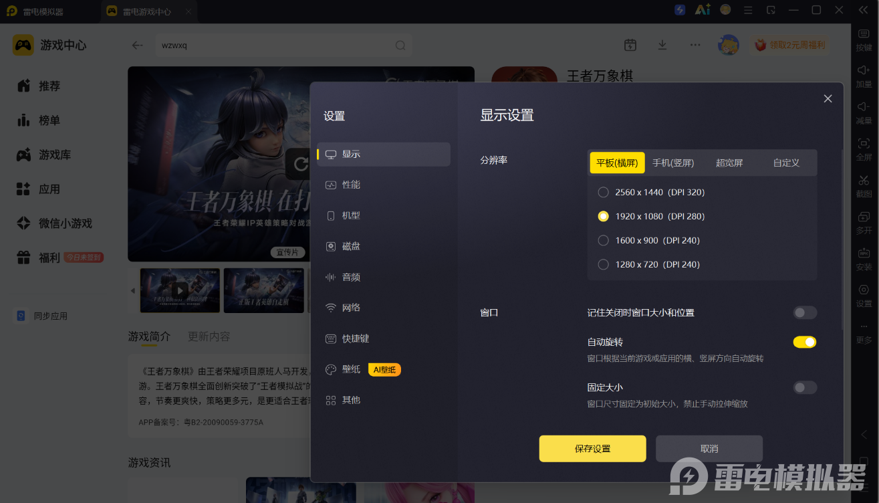The width and height of the screenshot is (879, 503).
Task: Click the blue lightning boost icon in title bar
Action: coord(680,10)
